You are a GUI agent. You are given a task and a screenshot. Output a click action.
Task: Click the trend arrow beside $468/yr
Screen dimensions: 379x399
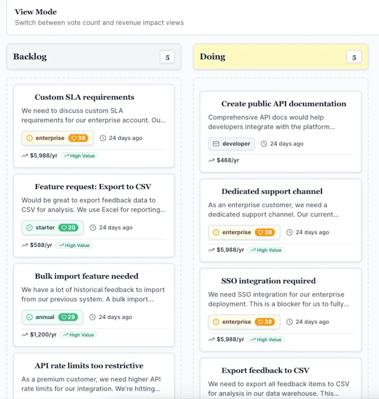211,160
